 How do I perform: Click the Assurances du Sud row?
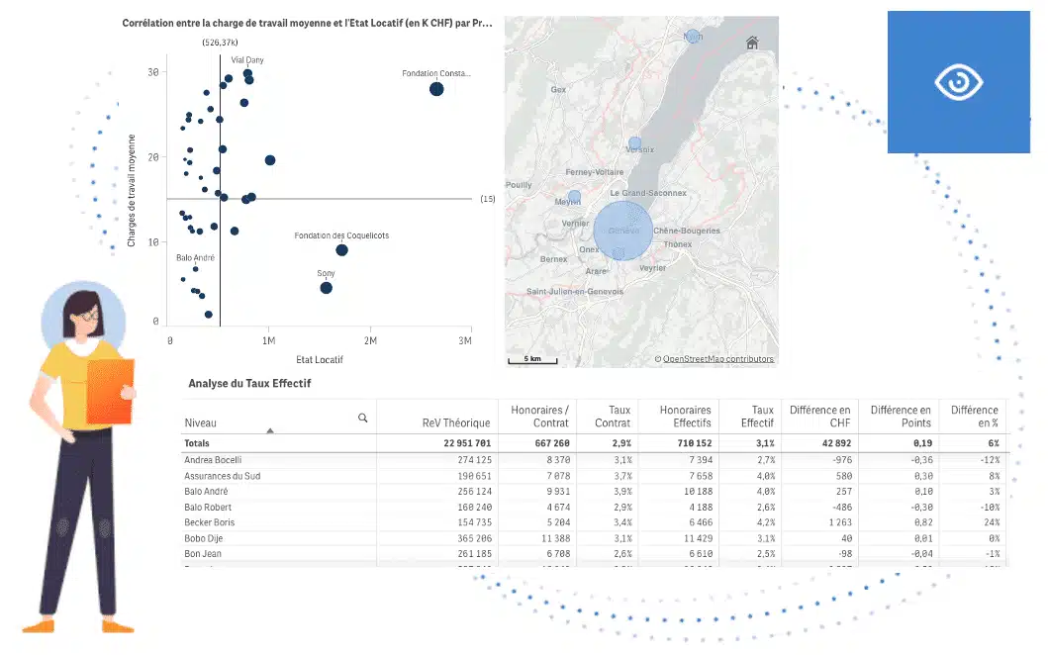[221, 476]
